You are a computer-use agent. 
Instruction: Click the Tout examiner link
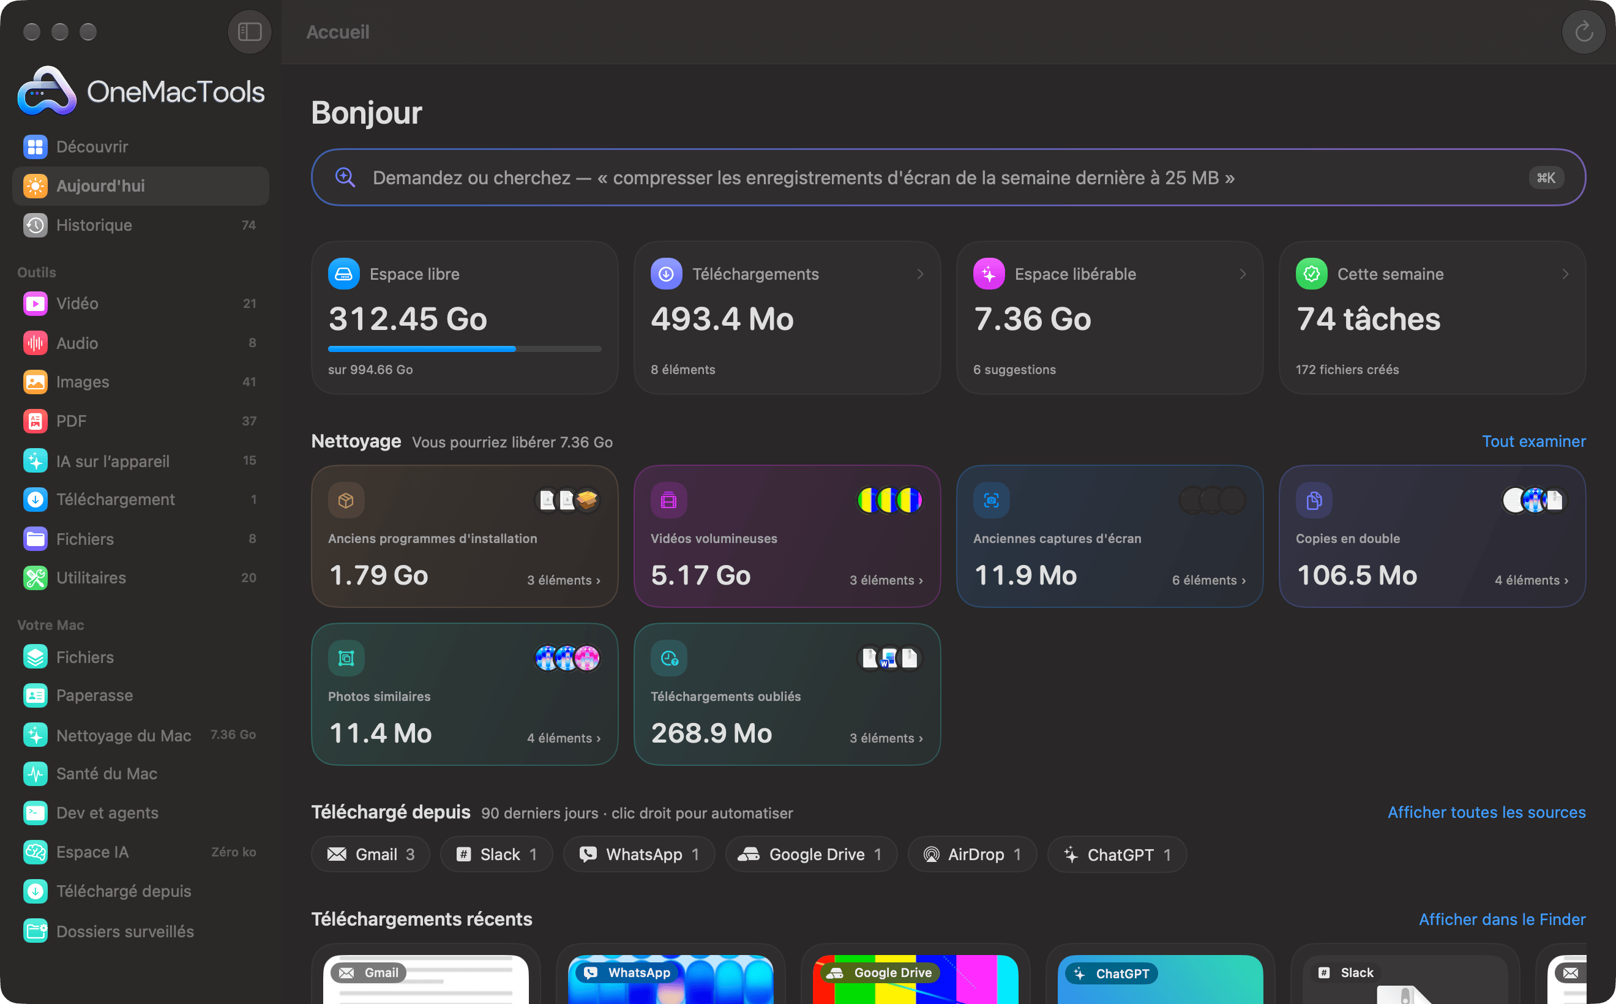click(x=1534, y=441)
